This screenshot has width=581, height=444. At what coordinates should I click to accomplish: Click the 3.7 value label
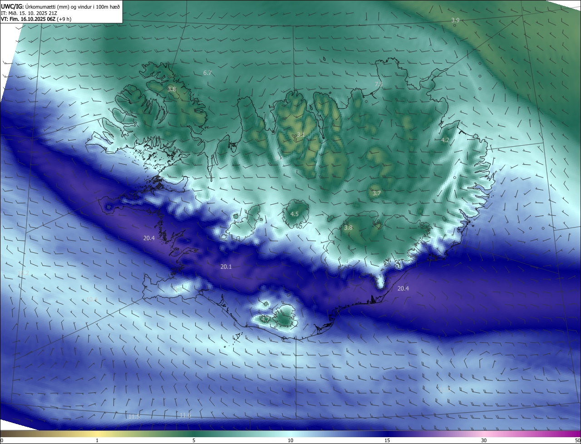[x=376, y=193]
